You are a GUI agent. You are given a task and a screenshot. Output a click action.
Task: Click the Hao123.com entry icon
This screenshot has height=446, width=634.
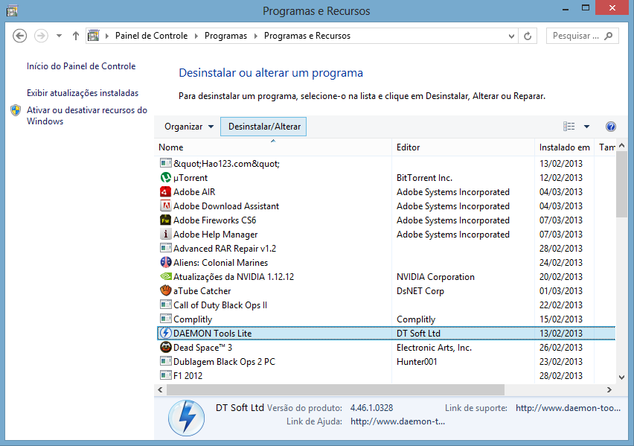click(166, 164)
